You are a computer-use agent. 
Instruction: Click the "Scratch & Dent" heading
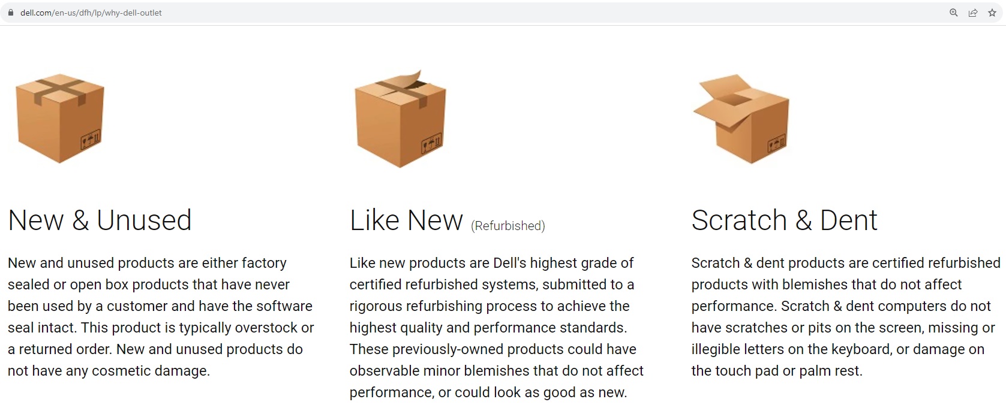coord(784,220)
